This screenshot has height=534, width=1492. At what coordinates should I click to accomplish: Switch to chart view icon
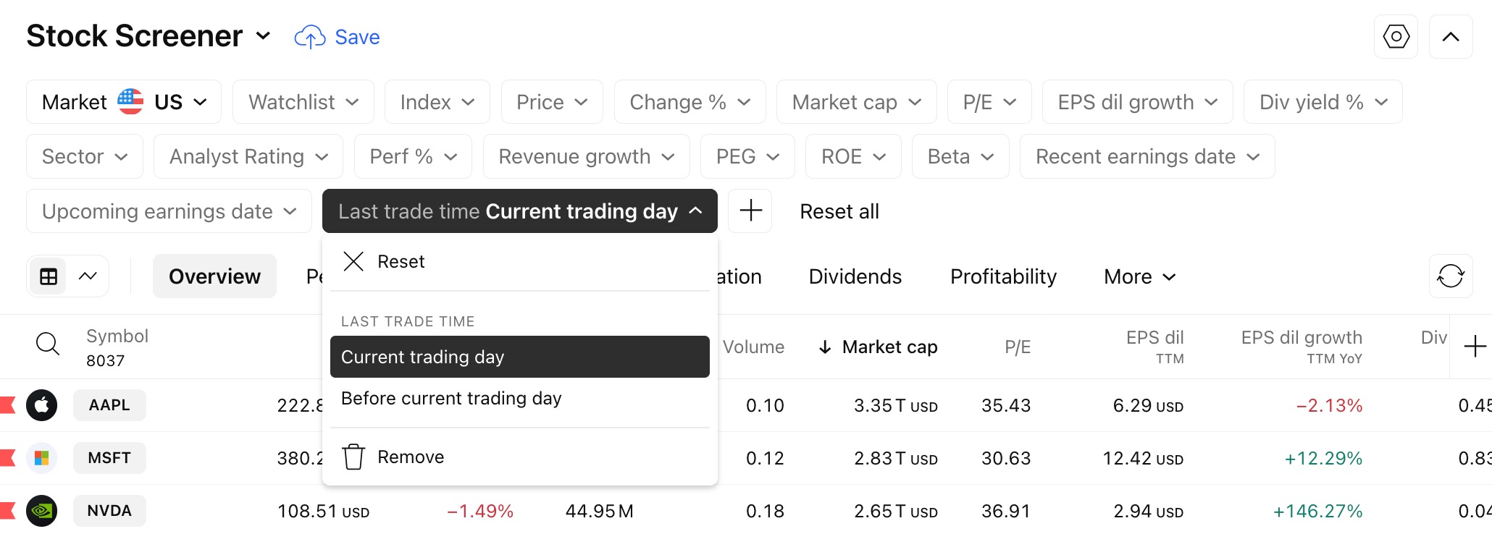pyautogui.click(x=88, y=276)
